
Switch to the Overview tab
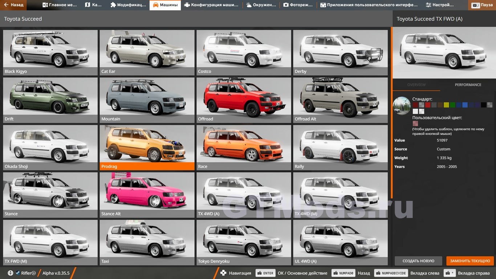[416, 85]
